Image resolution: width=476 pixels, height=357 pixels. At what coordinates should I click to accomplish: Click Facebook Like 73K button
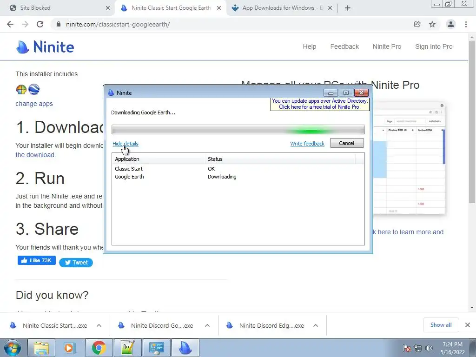(36, 260)
